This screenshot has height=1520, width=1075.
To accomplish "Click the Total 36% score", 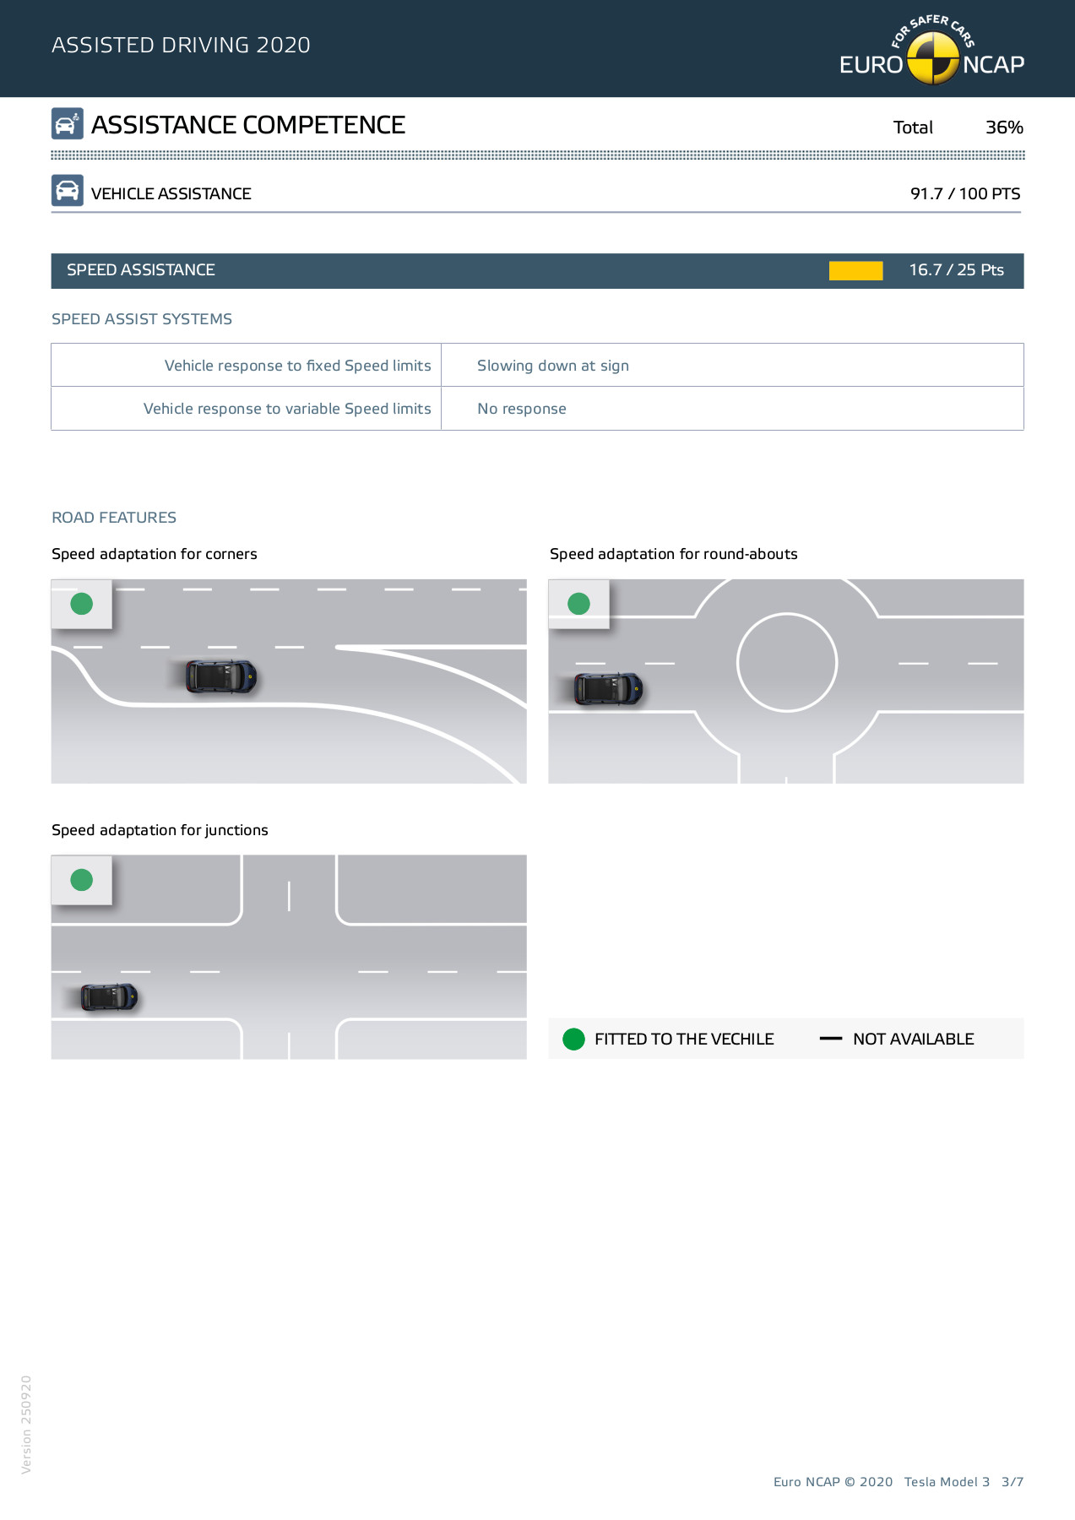I will tap(958, 128).
